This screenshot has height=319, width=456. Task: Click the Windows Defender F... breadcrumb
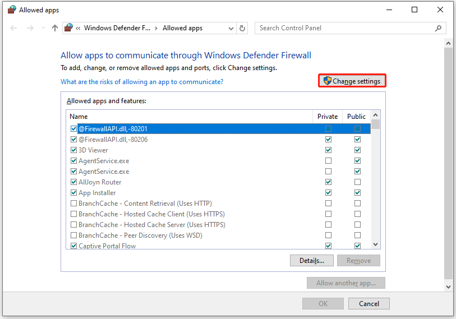(117, 28)
